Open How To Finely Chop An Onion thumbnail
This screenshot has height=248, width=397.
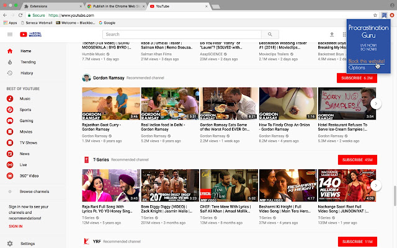click(288, 104)
